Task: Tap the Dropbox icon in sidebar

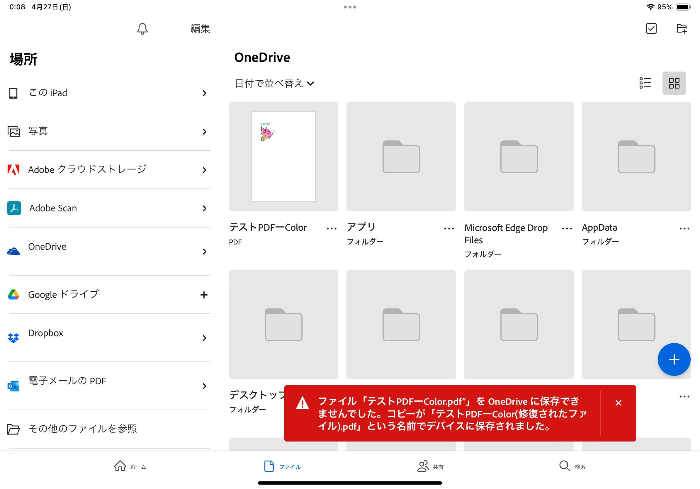Action: pos(13,338)
